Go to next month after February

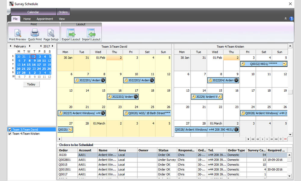click(29, 46)
